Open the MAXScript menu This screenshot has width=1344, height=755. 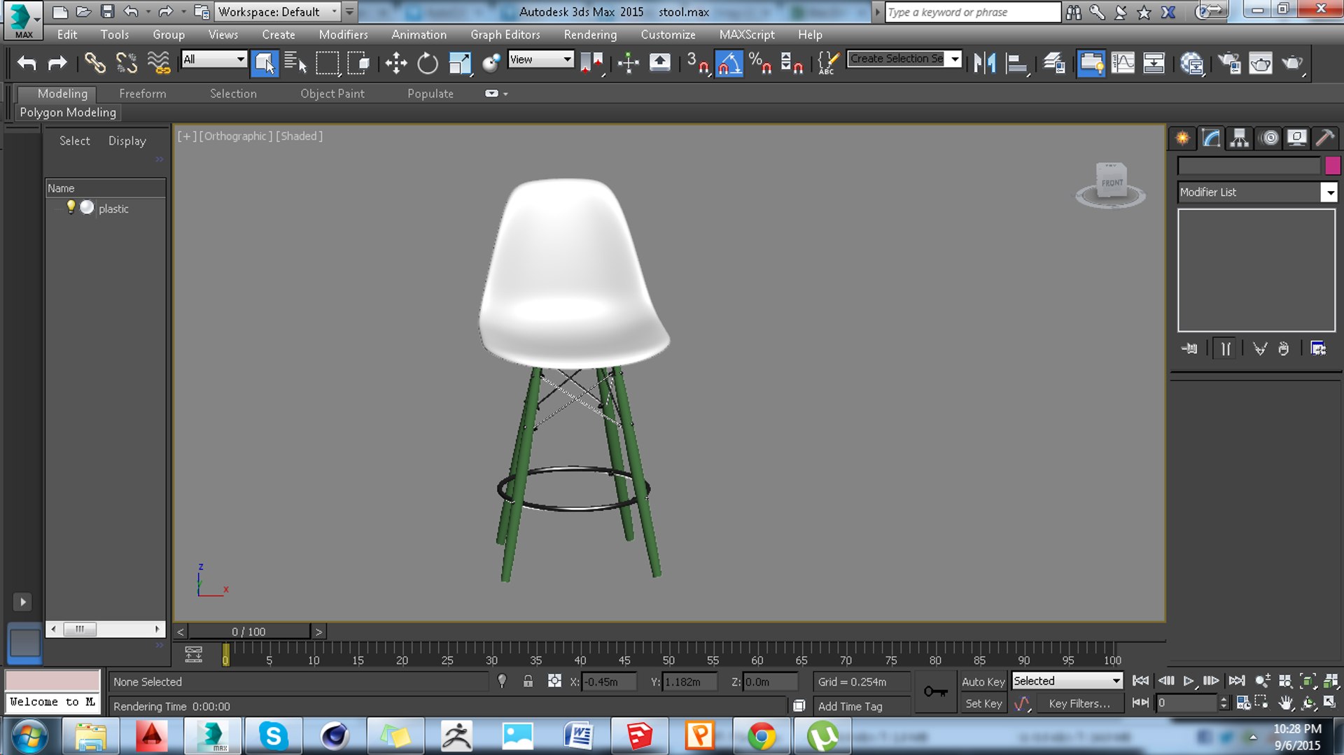tap(746, 34)
